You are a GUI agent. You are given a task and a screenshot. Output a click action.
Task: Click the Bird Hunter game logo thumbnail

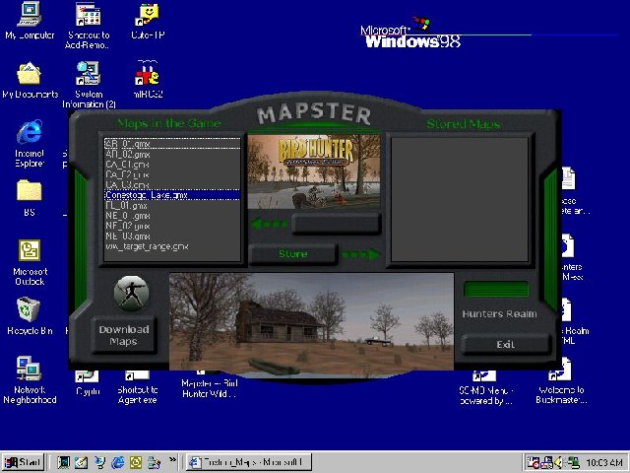point(314,171)
